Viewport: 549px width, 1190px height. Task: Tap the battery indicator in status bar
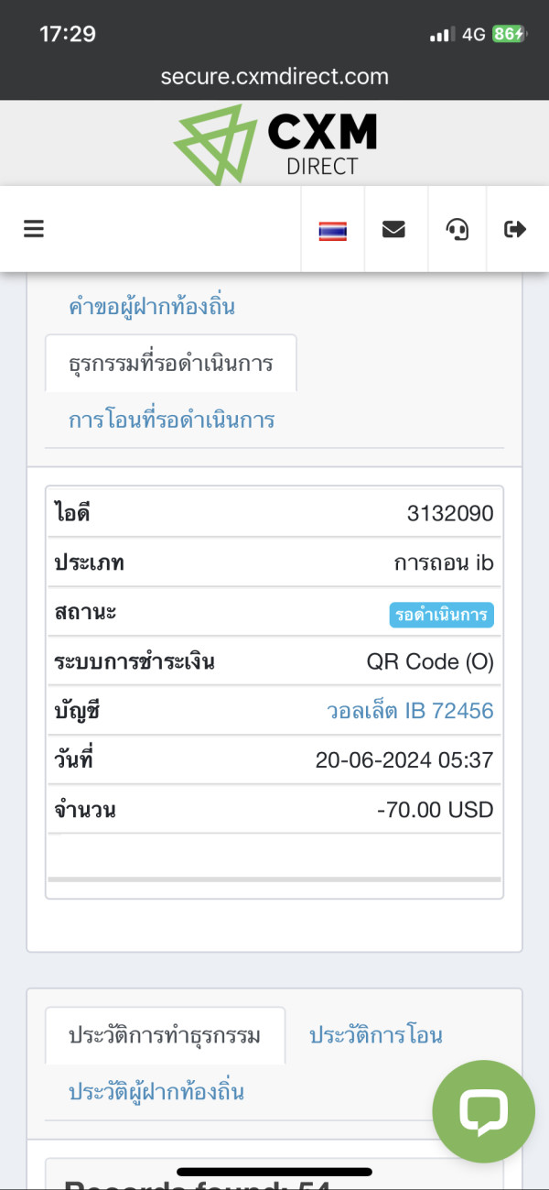coord(508,34)
